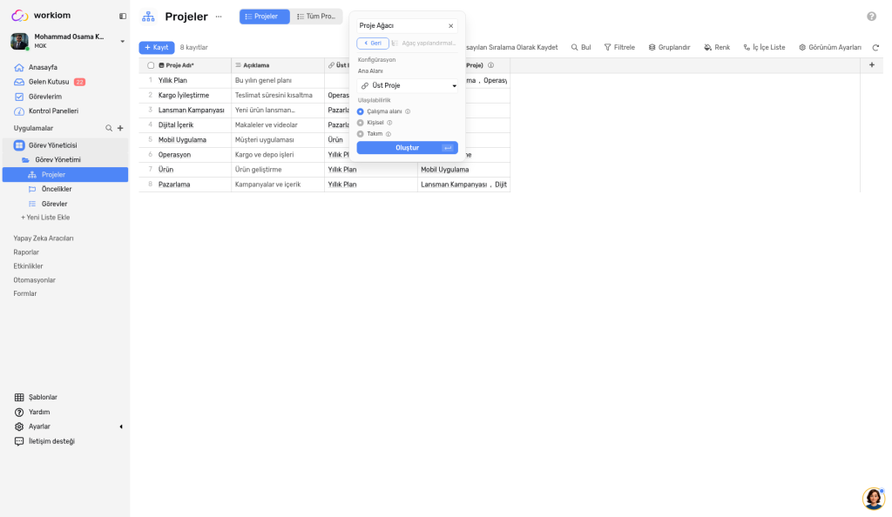
Task: Open the Üst Proje field dropdown
Action: [x=408, y=86]
